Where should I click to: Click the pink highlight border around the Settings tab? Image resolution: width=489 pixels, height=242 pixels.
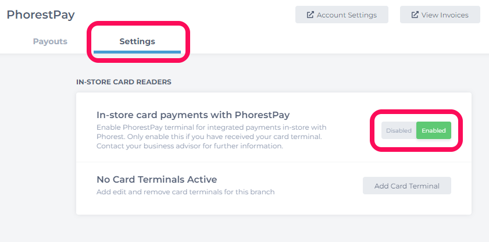[x=138, y=23]
